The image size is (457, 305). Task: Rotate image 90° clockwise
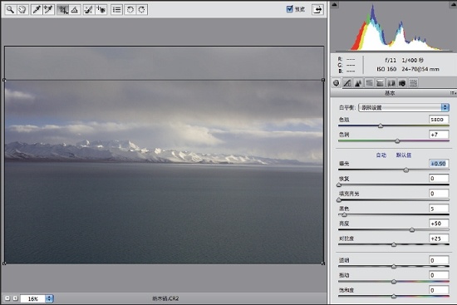tap(142, 10)
